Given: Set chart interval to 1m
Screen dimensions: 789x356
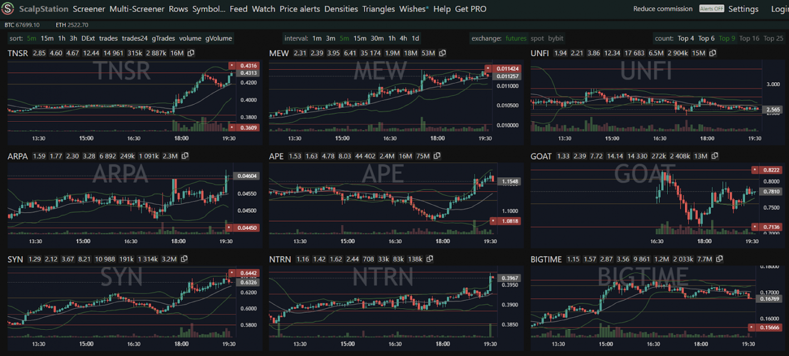Looking at the screenshot, I should pos(317,38).
